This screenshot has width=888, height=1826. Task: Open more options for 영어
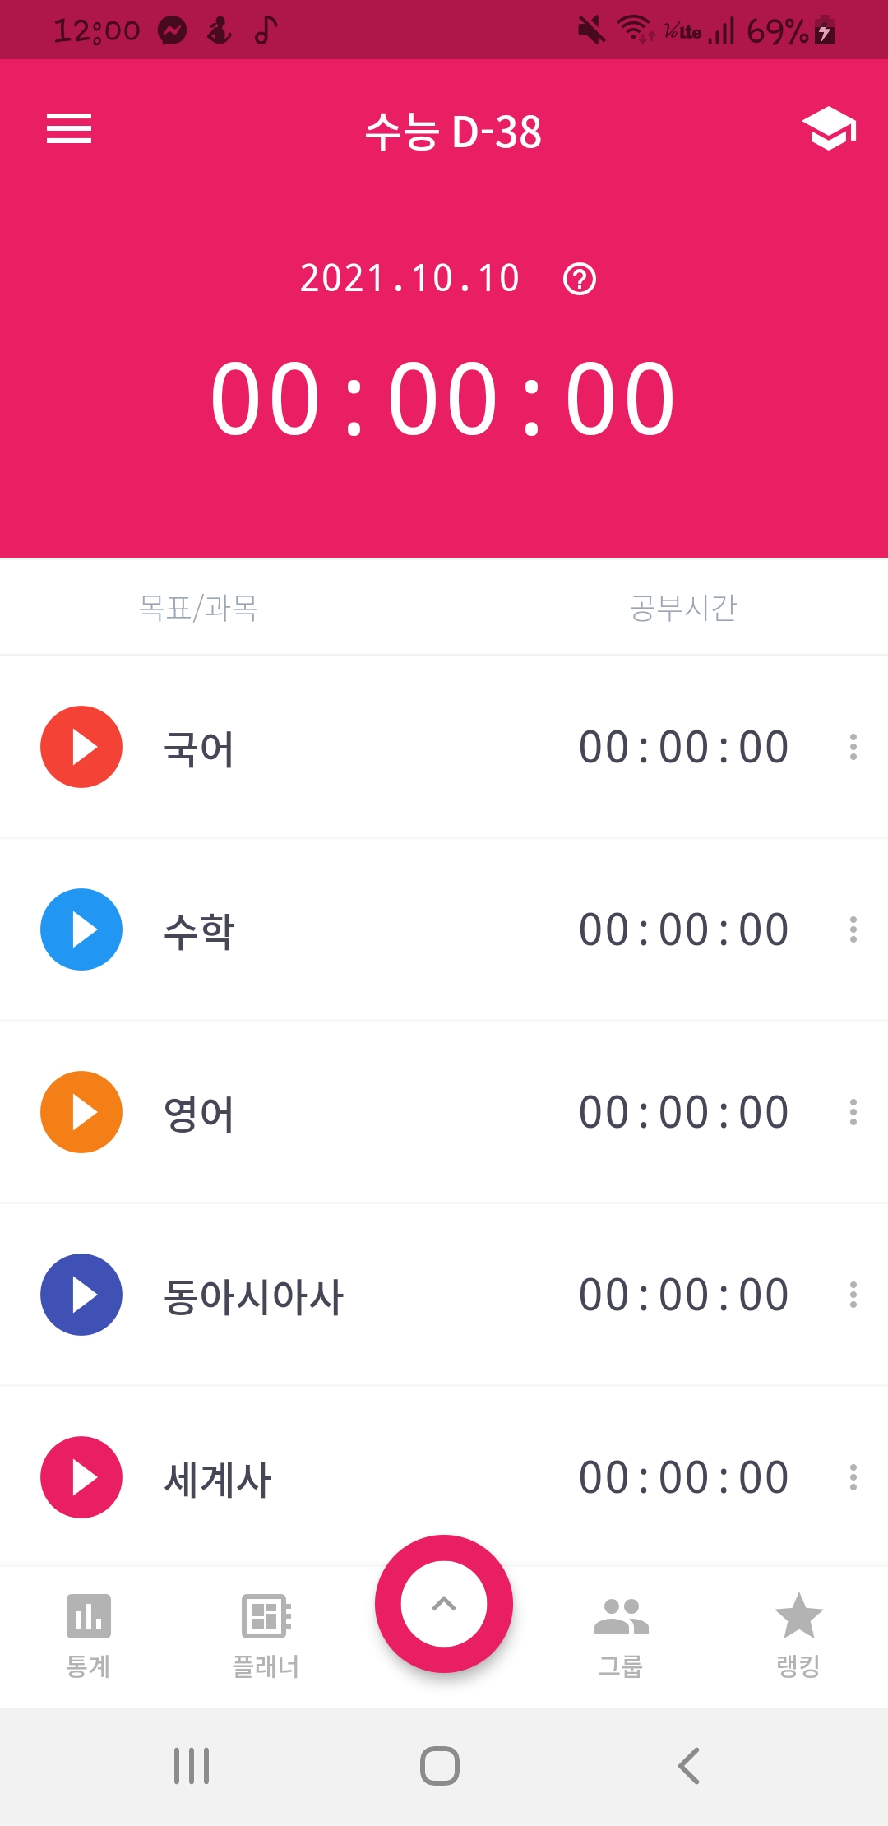tap(853, 1112)
